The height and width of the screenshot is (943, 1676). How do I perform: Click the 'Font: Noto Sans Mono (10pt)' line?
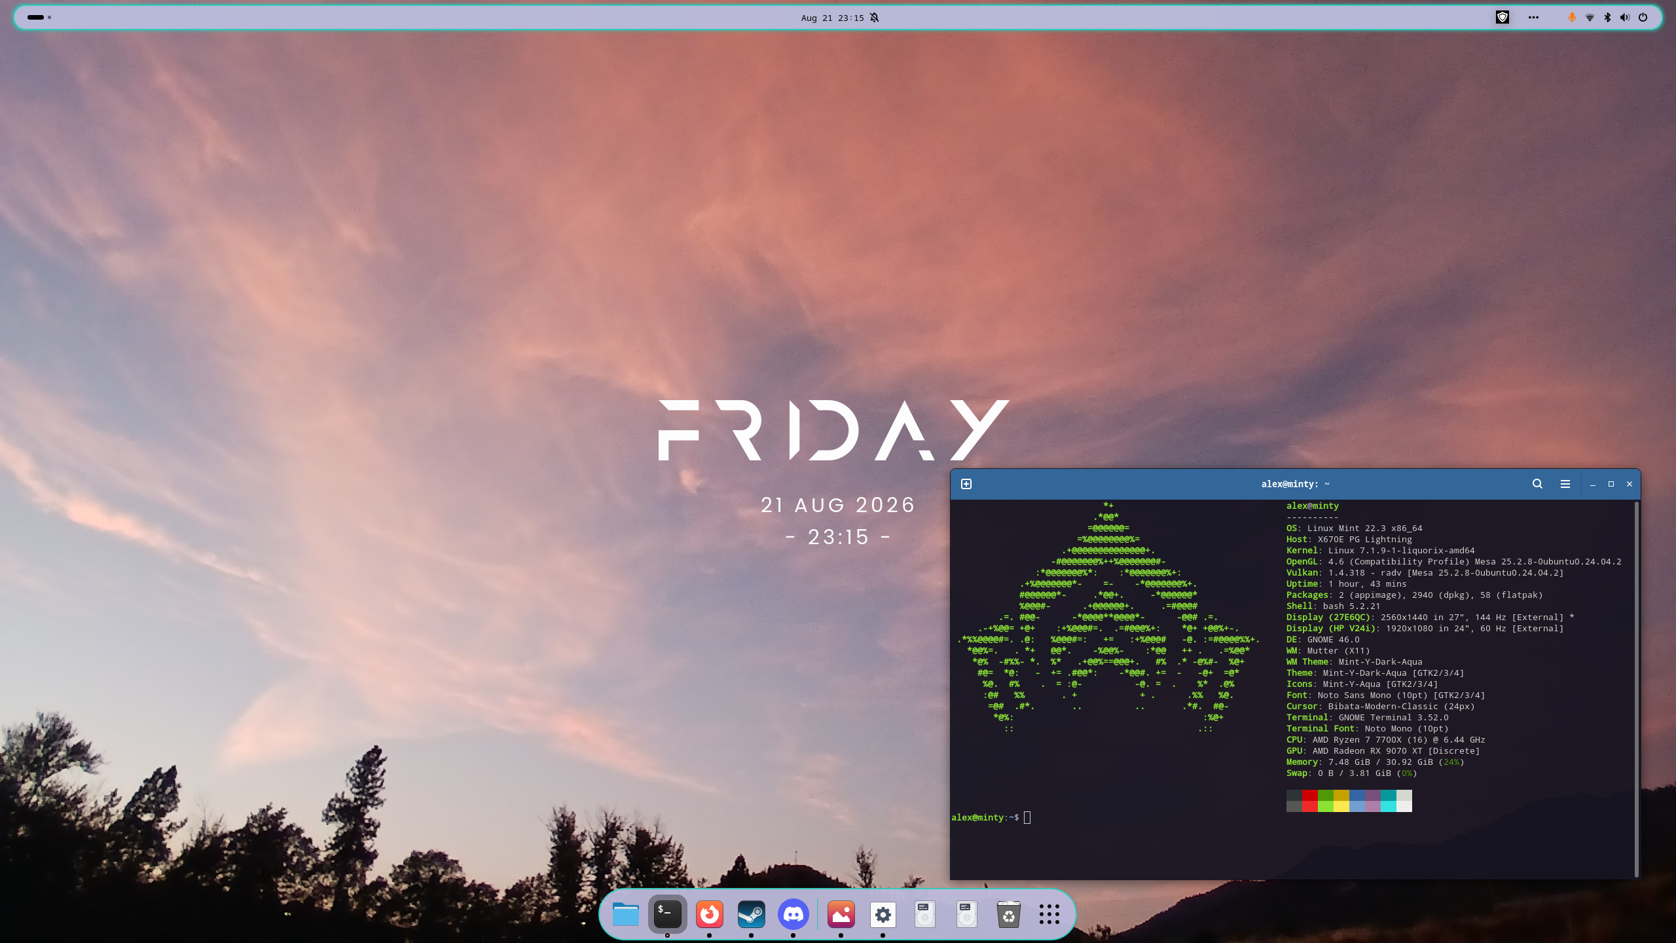tap(1385, 695)
